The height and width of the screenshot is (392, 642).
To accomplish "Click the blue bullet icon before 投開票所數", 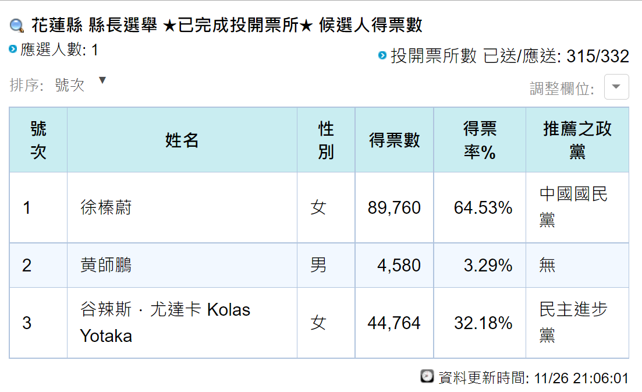I will (x=382, y=55).
